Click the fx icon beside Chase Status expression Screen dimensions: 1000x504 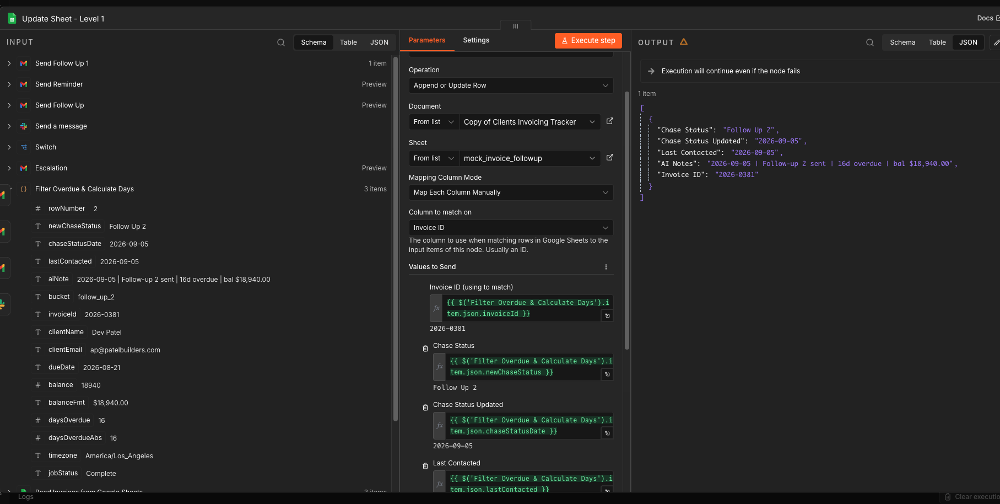440,367
